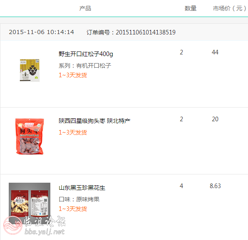Open the 陕西四星级狗头枣 陕北特产 link
Image resolution: width=248 pixels, height=240 pixels.
94,121
